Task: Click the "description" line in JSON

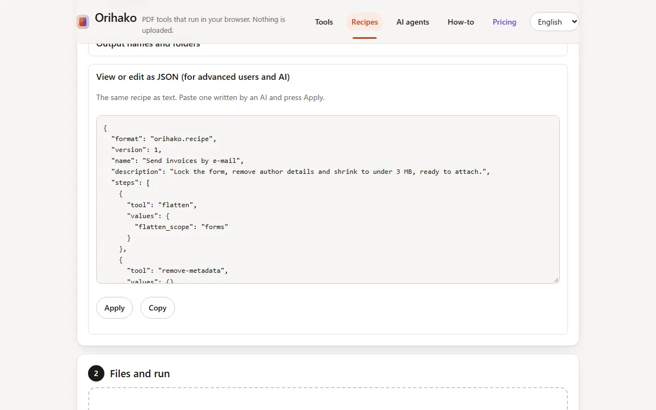Action: [301, 172]
